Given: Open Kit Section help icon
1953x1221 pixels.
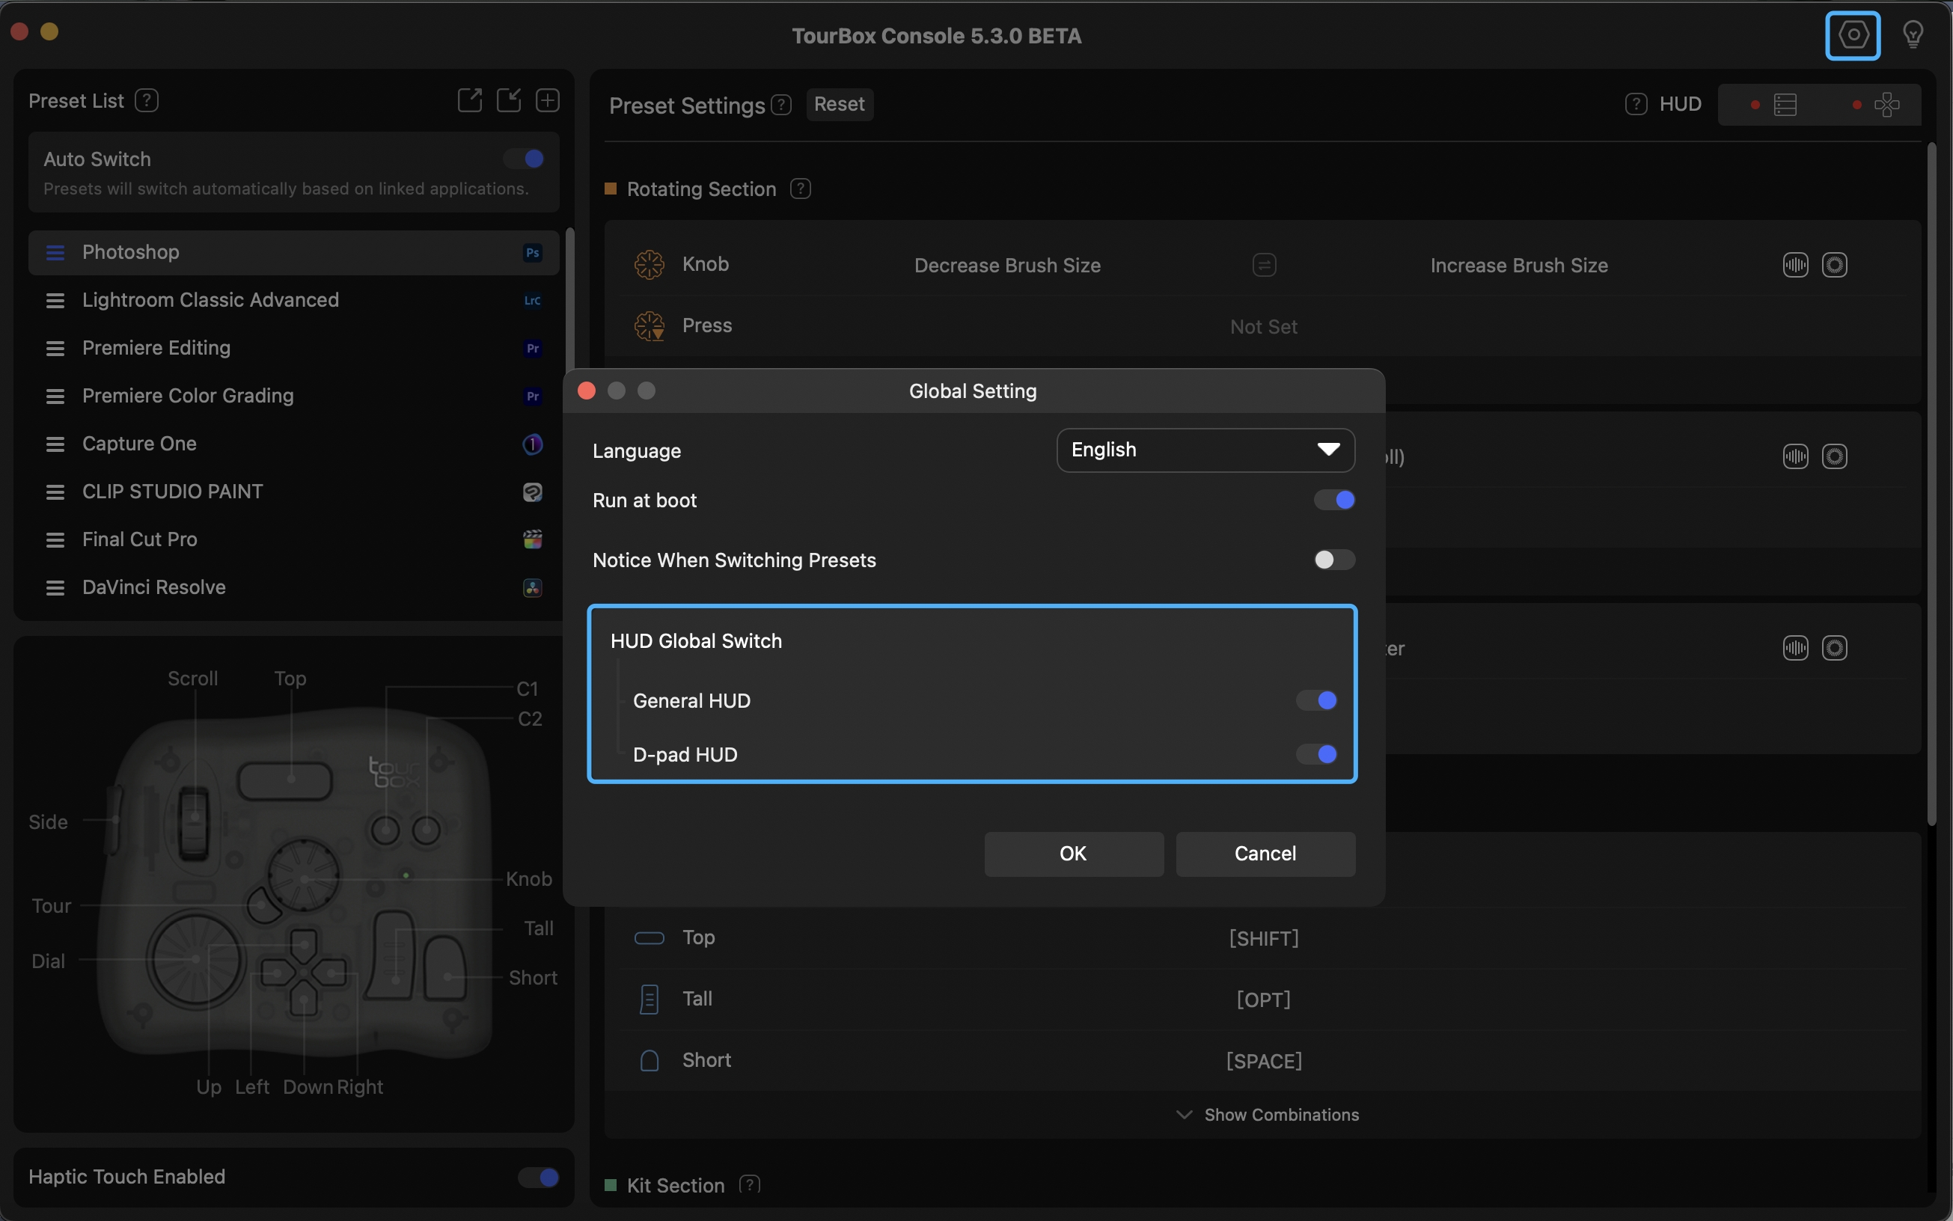Looking at the screenshot, I should (x=750, y=1184).
